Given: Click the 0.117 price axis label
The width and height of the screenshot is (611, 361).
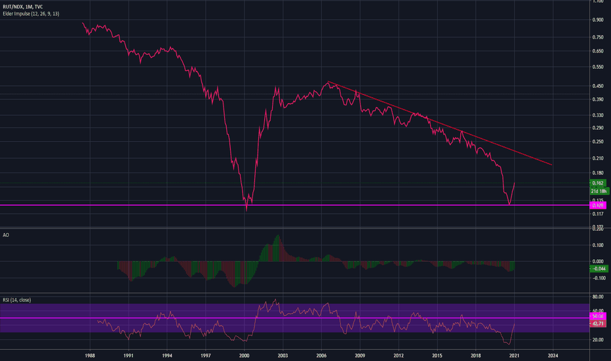Looking at the screenshot, I should tap(598, 214).
